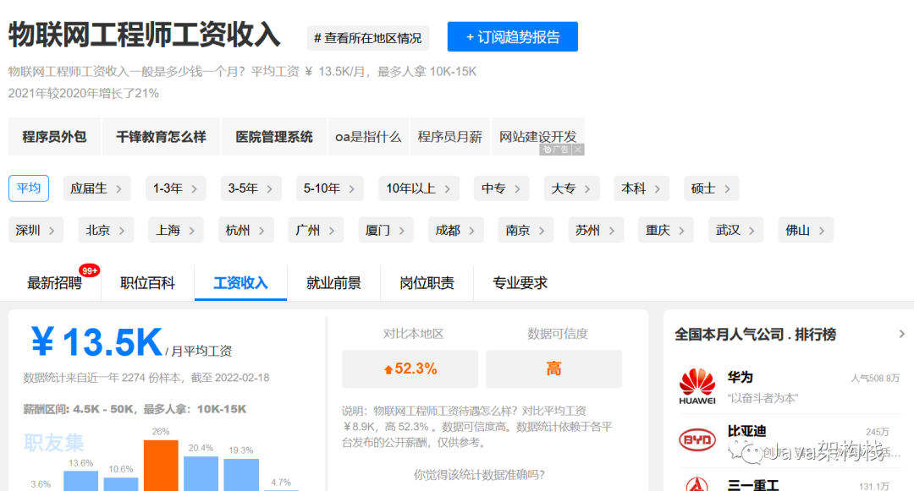Select the 平均 filter
This screenshot has height=491, width=914.
[29, 188]
